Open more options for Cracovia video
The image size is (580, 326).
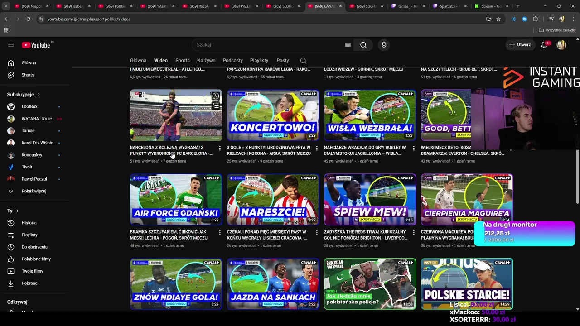tap(317, 233)
